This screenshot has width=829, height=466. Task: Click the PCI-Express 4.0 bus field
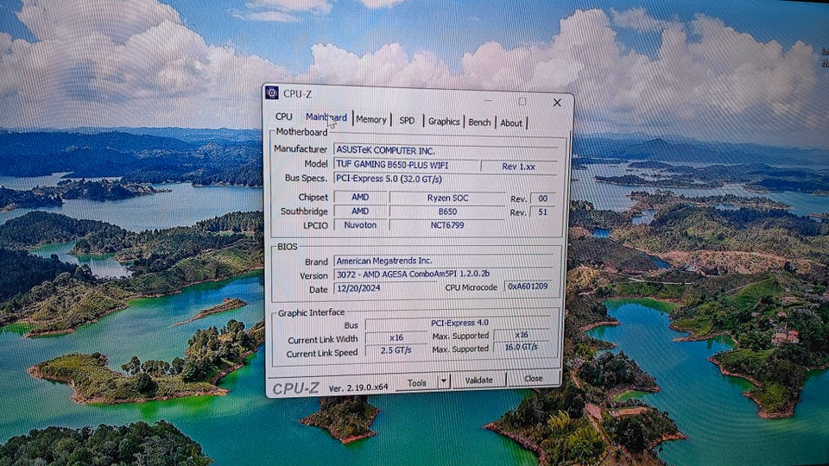coord(459,323)
